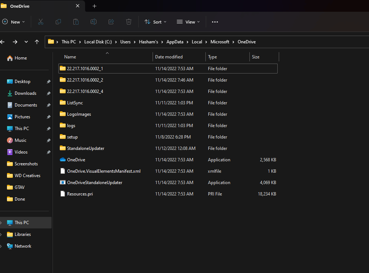The height and width of the screenshot is (273, 369).
Task: Navigate up one folder level
Action: click(37, 42)
